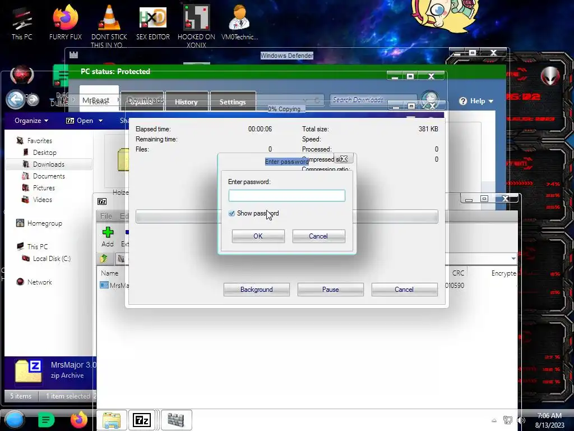The width and height of the screenshot is (574, 431).
Task: Show hidden tray icons arrow
Action: 494,420
